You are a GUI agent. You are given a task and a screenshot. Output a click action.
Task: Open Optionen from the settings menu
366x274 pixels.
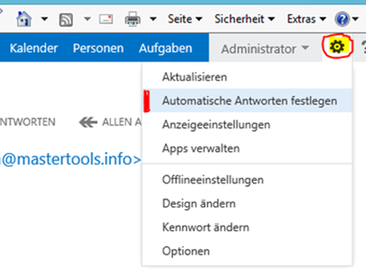coord(186,251)
